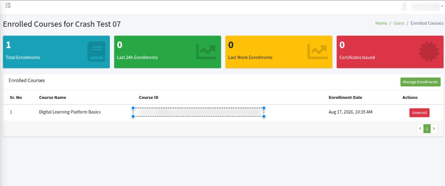Open the user avatar icon
Viewport: 445px width, 186px height.
click(404, 7)
